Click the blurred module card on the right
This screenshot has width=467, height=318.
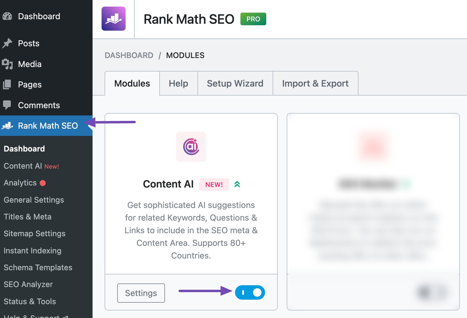(x=373, y=210)
